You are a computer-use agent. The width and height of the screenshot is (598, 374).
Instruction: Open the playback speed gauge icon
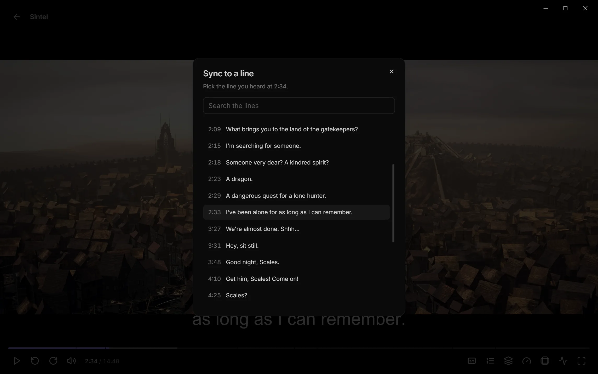click(x=527, y=361)
